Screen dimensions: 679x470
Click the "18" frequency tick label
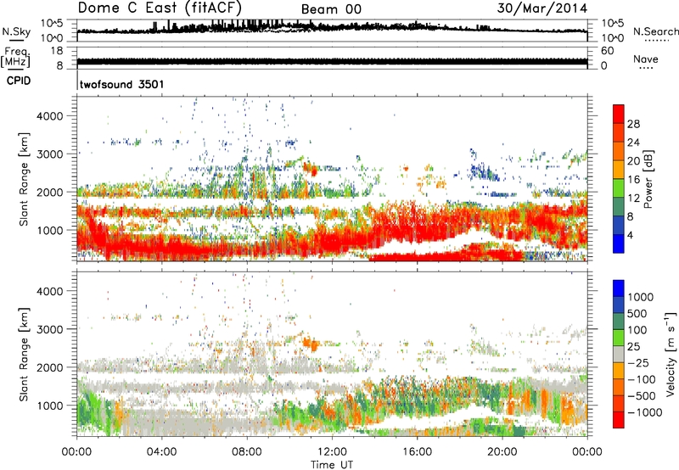tap(56, 51)
